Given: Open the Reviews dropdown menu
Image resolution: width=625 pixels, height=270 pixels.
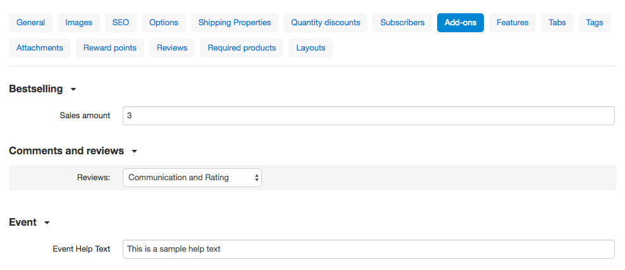Looking at the screenshot, I should pos(192,178).
